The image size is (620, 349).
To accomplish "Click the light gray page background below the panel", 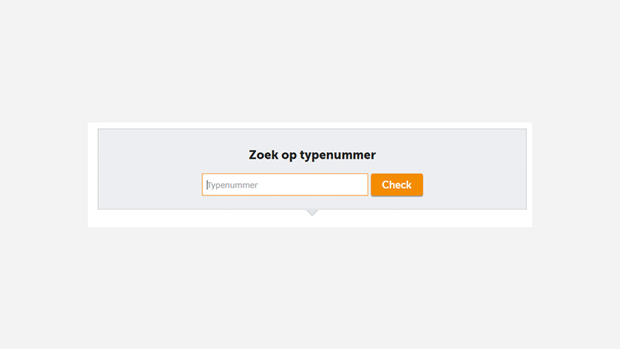I will pos(310,288).
